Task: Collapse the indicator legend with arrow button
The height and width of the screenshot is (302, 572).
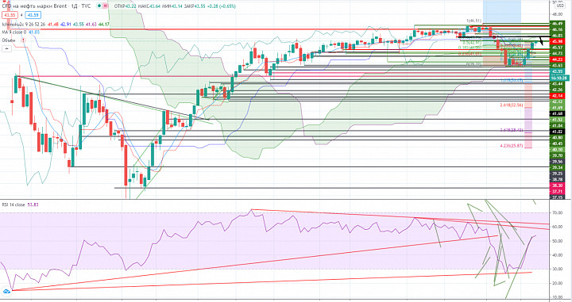Action: (6, 48)
